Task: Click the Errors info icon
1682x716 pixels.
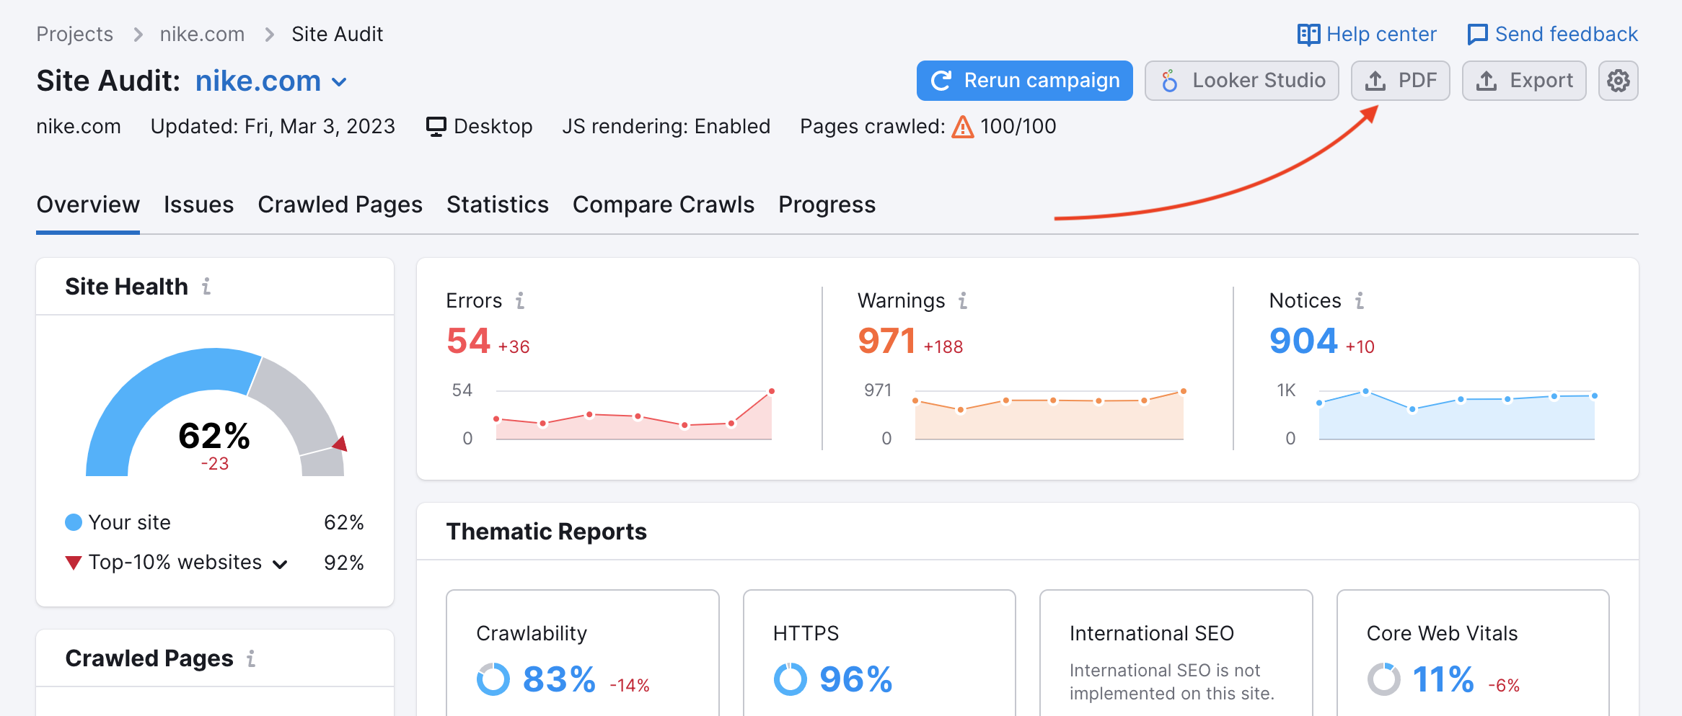Action: point(520,300)
